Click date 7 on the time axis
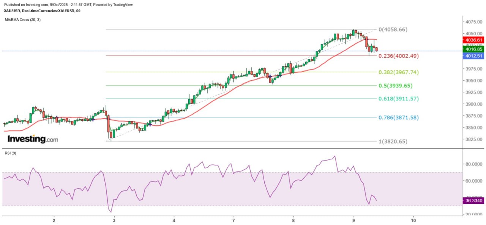Screen dimensions: 486x225 [234, 220]
